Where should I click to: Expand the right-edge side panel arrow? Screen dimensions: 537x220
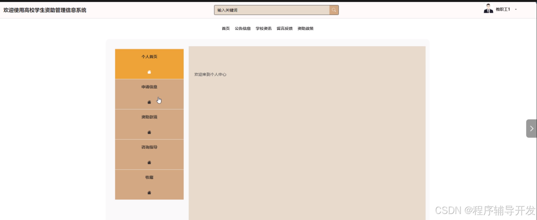pos(531,128)
